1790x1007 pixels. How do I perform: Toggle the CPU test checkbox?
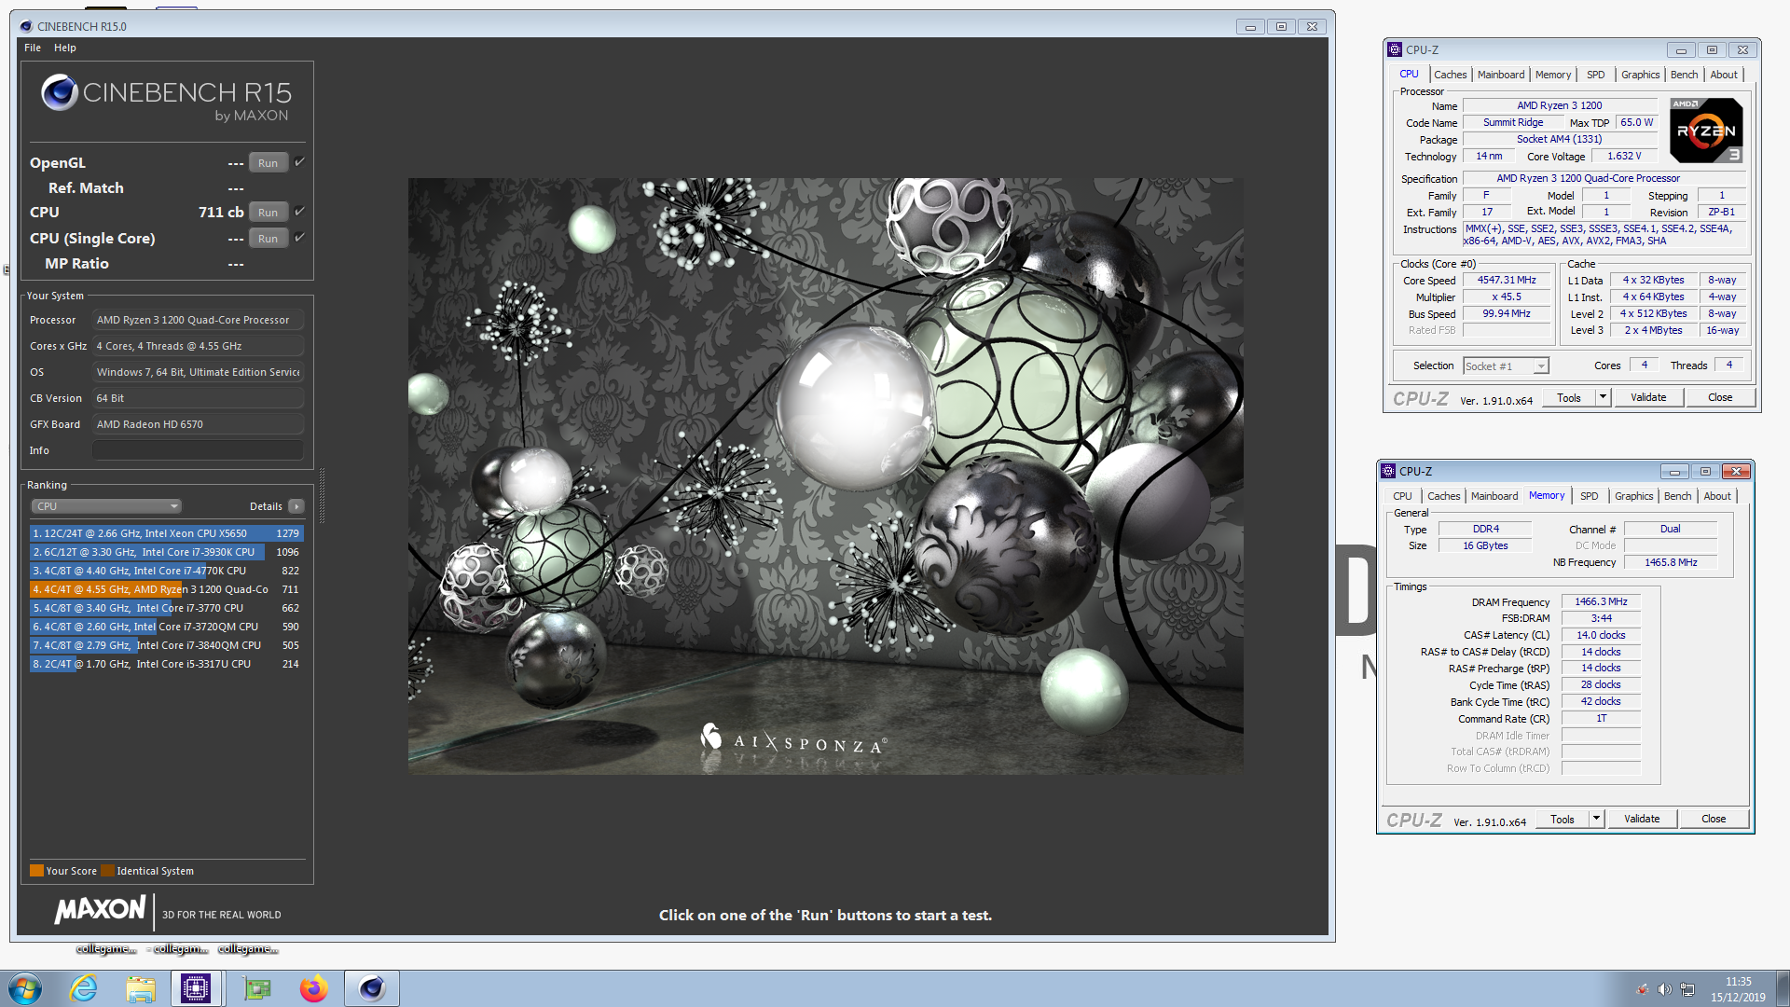pyautogui.click(x=299, y=212)
